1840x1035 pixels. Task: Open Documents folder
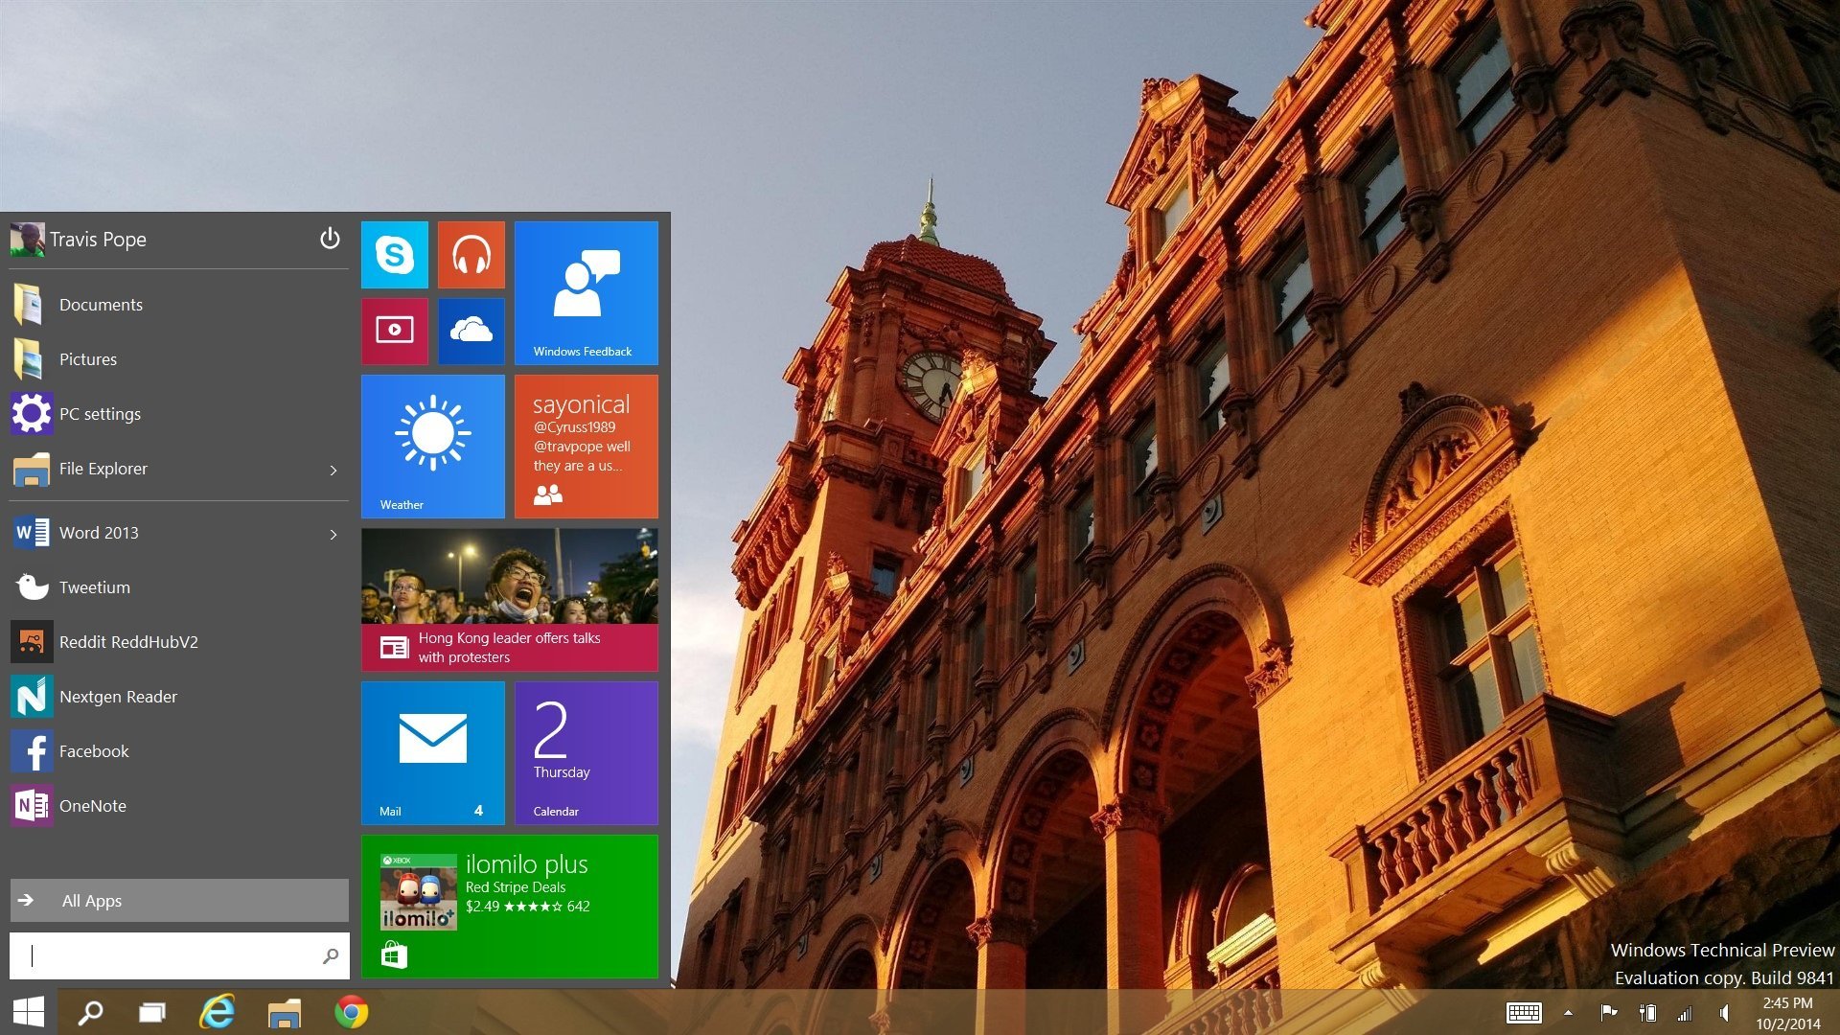pyautogui.click(x=179, y=305)
